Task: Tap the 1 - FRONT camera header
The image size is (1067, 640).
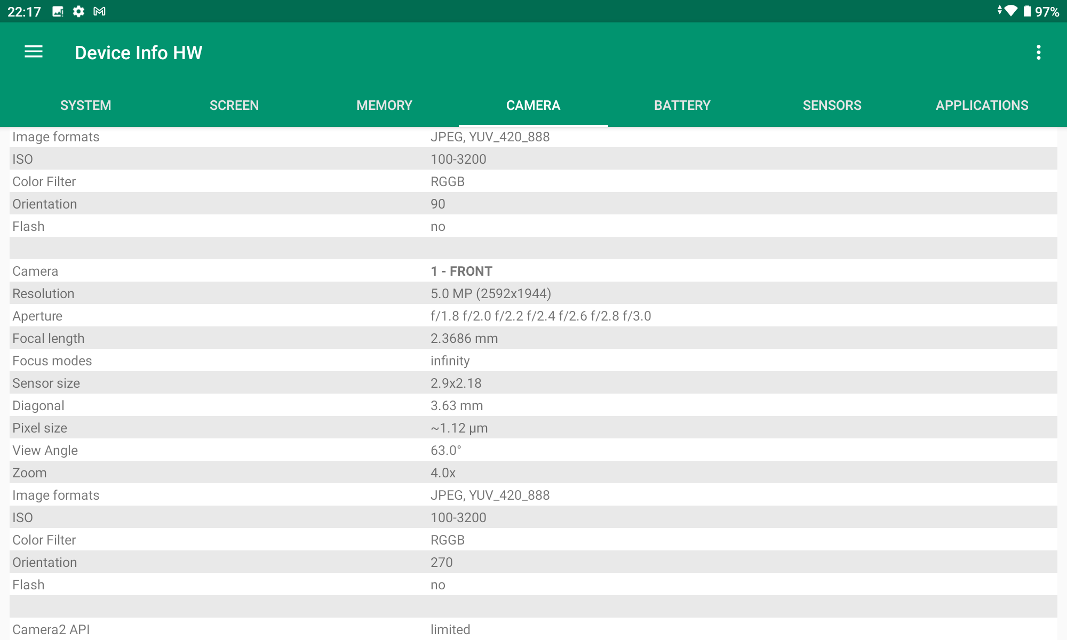Action: [x=461, y=271]
